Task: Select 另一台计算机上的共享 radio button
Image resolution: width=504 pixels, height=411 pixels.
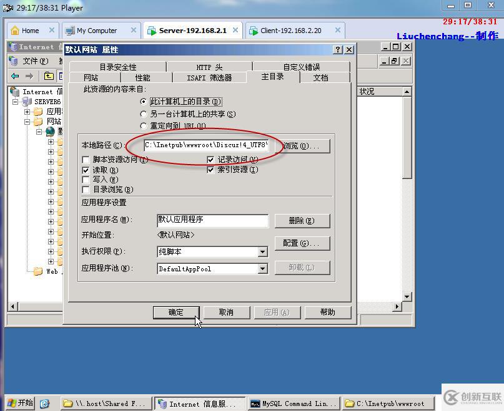Action: point(144,114)
